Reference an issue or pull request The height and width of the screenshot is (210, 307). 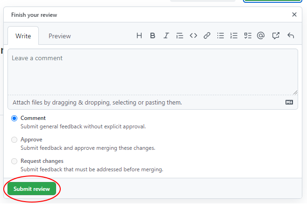click(x=276, y=35)
